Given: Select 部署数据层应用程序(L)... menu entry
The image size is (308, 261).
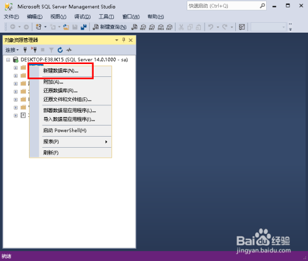Looking at the screenshot, I should coord(70,110).
